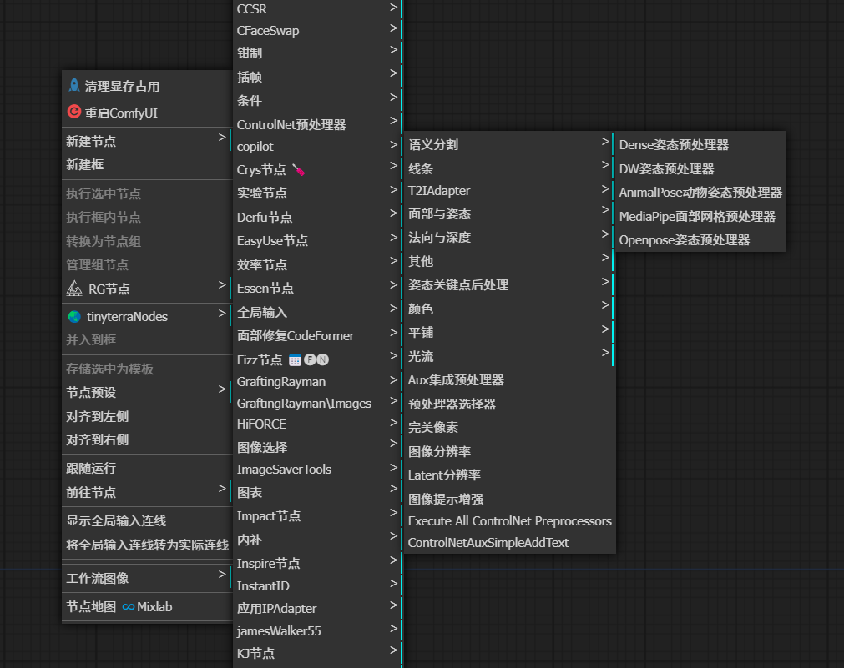
Task: Expand the 节点预设 submenu arrow
Action: 222,389
